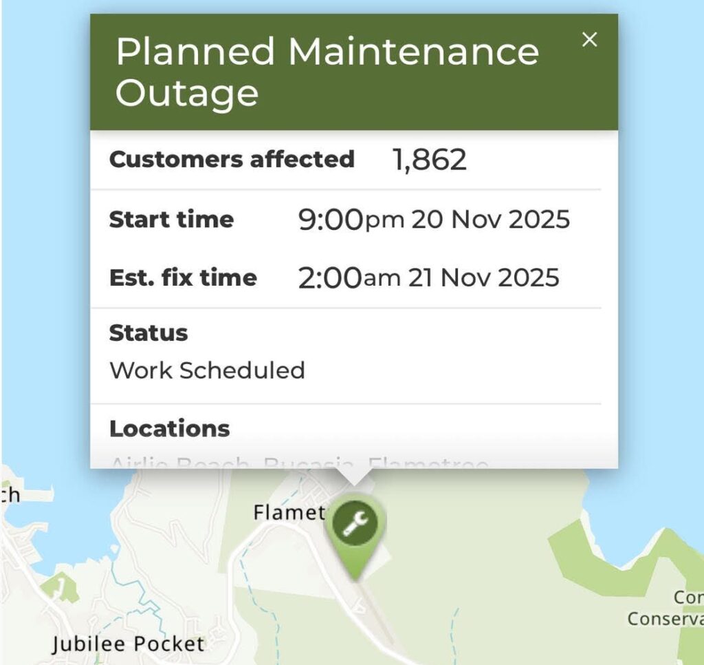
Task: Click the Conservation park label on map
Action: (x=665, y=609)
